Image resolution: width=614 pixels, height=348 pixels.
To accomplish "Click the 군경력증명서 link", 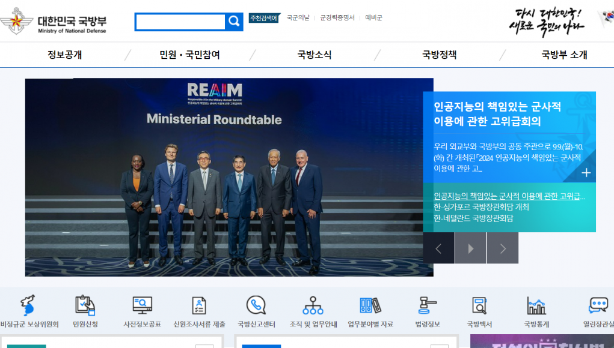I will point(337,18).
